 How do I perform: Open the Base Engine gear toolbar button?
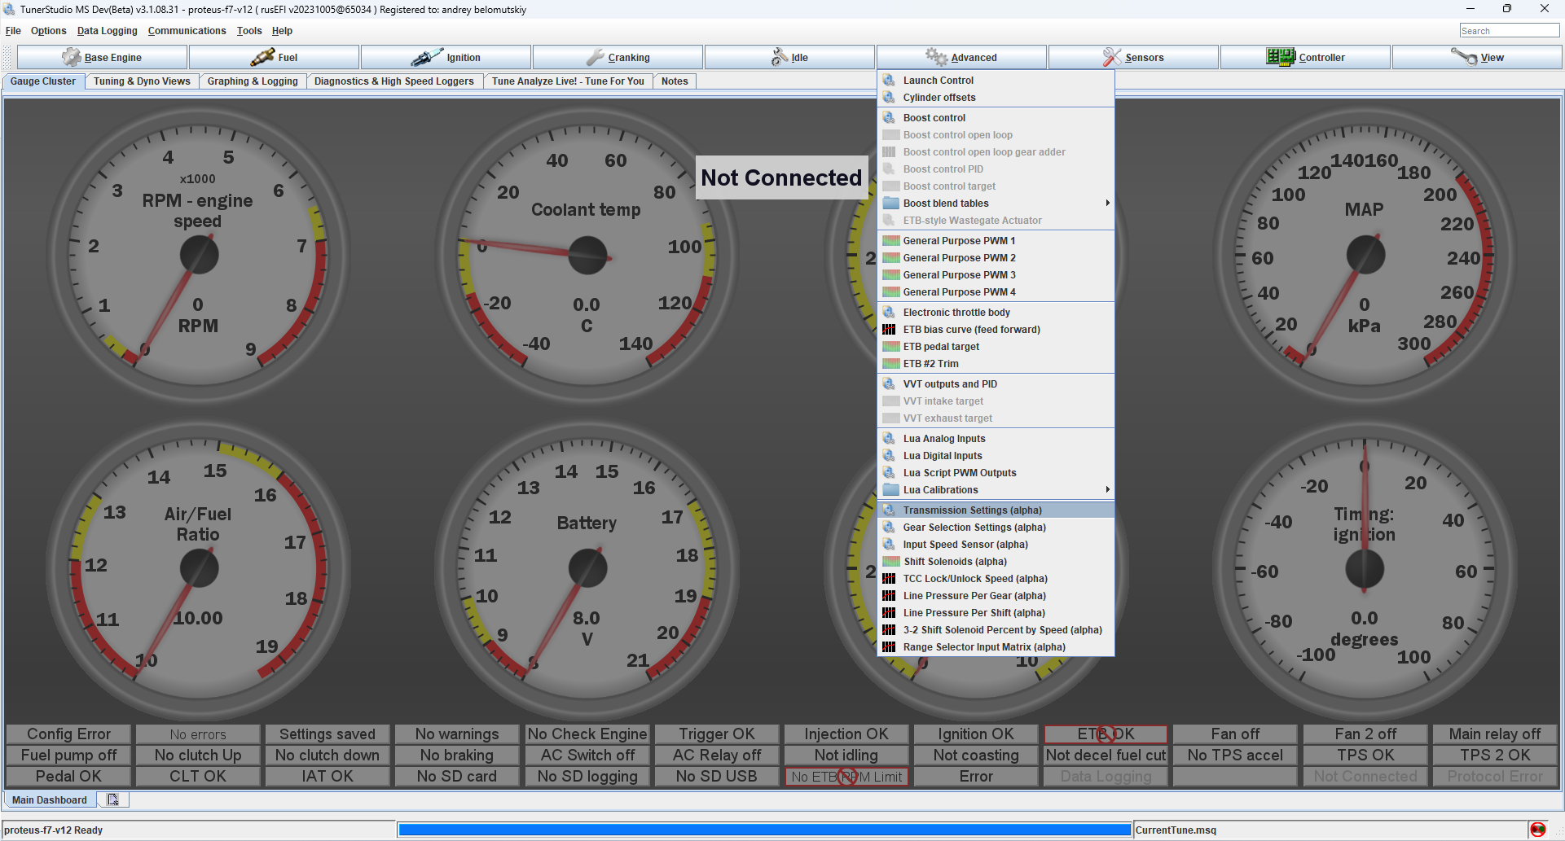[x=103, y=58]
